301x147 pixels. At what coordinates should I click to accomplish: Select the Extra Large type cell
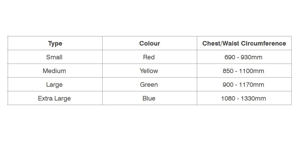pos(55,98)
